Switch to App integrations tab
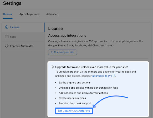Viewport: 153px width, 118px height. 29,14
